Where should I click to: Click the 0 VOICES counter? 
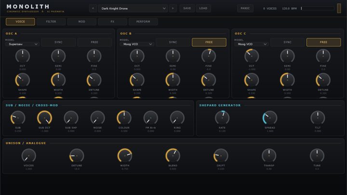pyautogui.click(x=270, y=9)
